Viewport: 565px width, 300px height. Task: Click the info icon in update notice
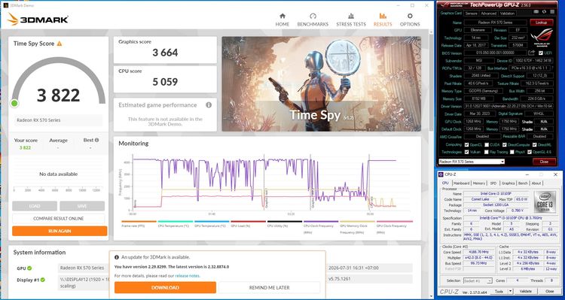pyautogui.click(x=117, y=258)
